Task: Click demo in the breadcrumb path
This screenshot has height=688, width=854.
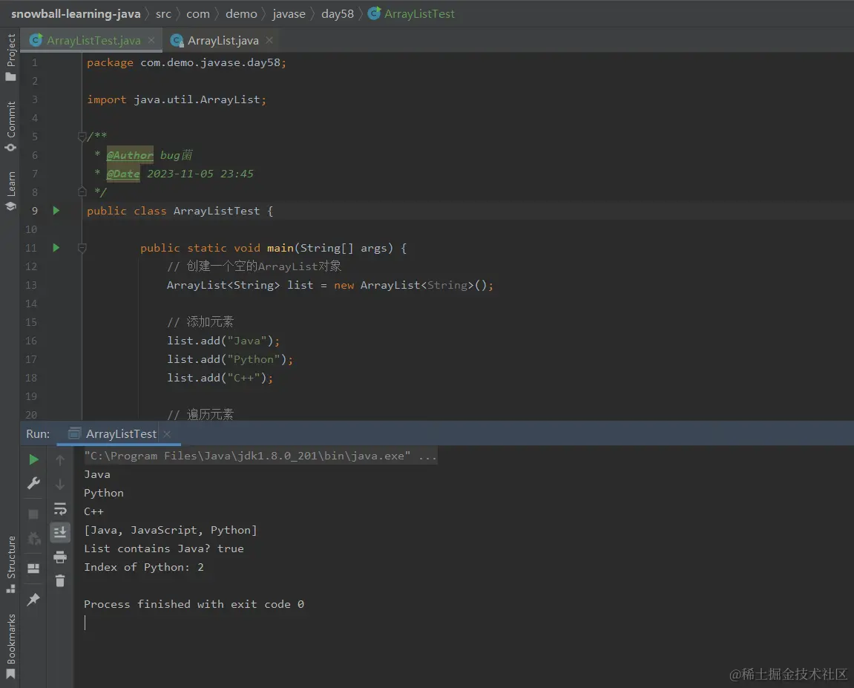Action: click(x=241, y=13)
